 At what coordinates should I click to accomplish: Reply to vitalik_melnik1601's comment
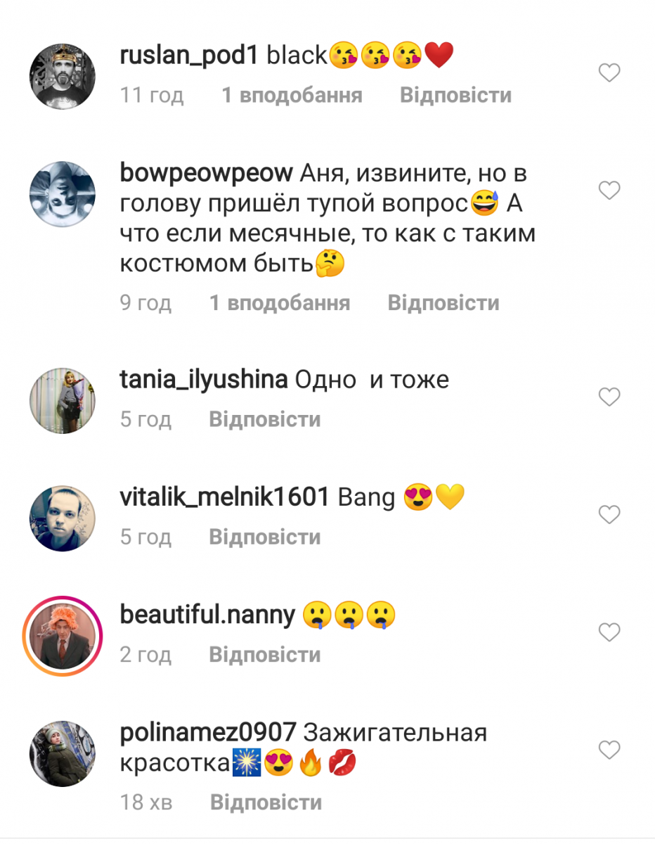point(265,537)
